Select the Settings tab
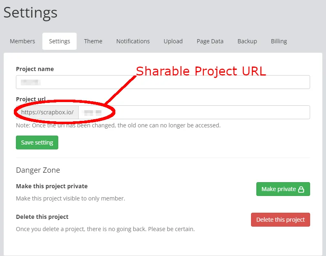Viewport: 326px width, 256px height. coord(59,41)
